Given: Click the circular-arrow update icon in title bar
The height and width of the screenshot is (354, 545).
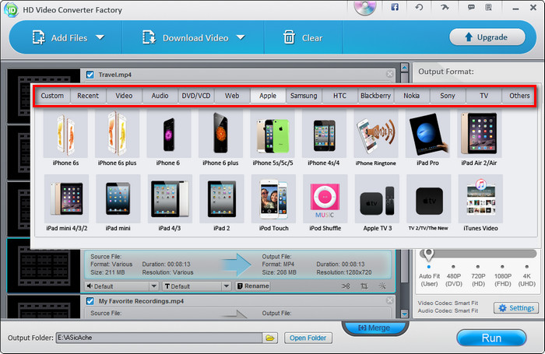Looking at the screenshot, I should point(419,7).
